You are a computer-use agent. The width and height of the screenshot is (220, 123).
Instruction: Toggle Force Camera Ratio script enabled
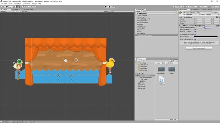[183, 26]
